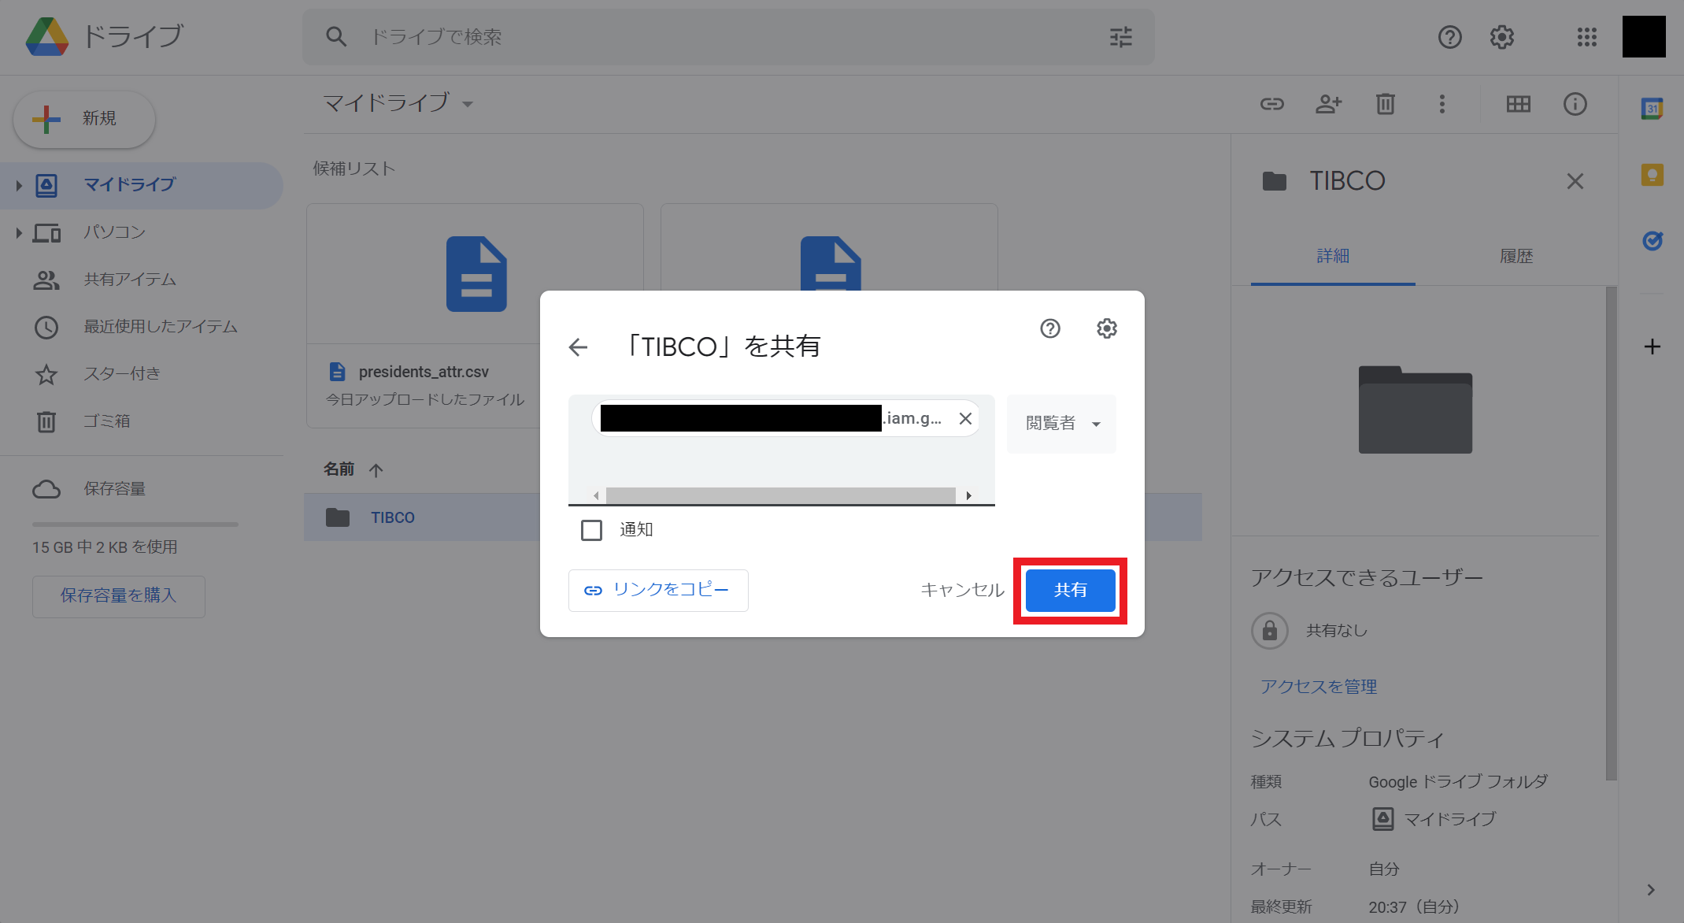Click the get link toolbar icon
This screenshot has width=1684, height=923.
(x=1272, y=104)
